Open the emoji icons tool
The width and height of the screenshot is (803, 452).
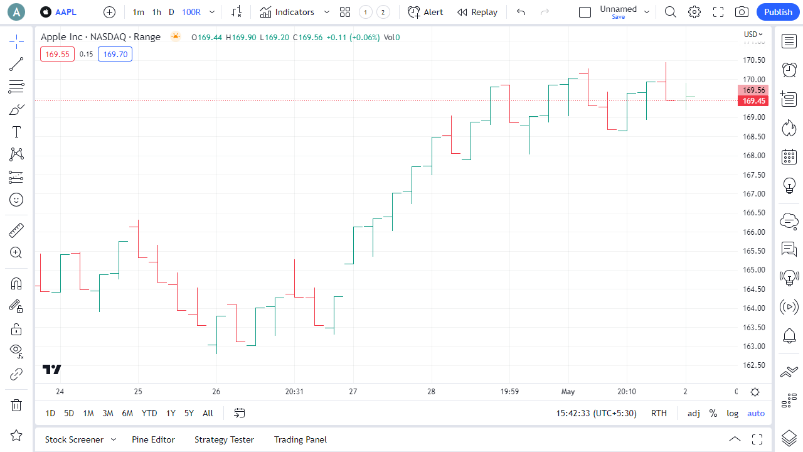[x=16, y=200]
